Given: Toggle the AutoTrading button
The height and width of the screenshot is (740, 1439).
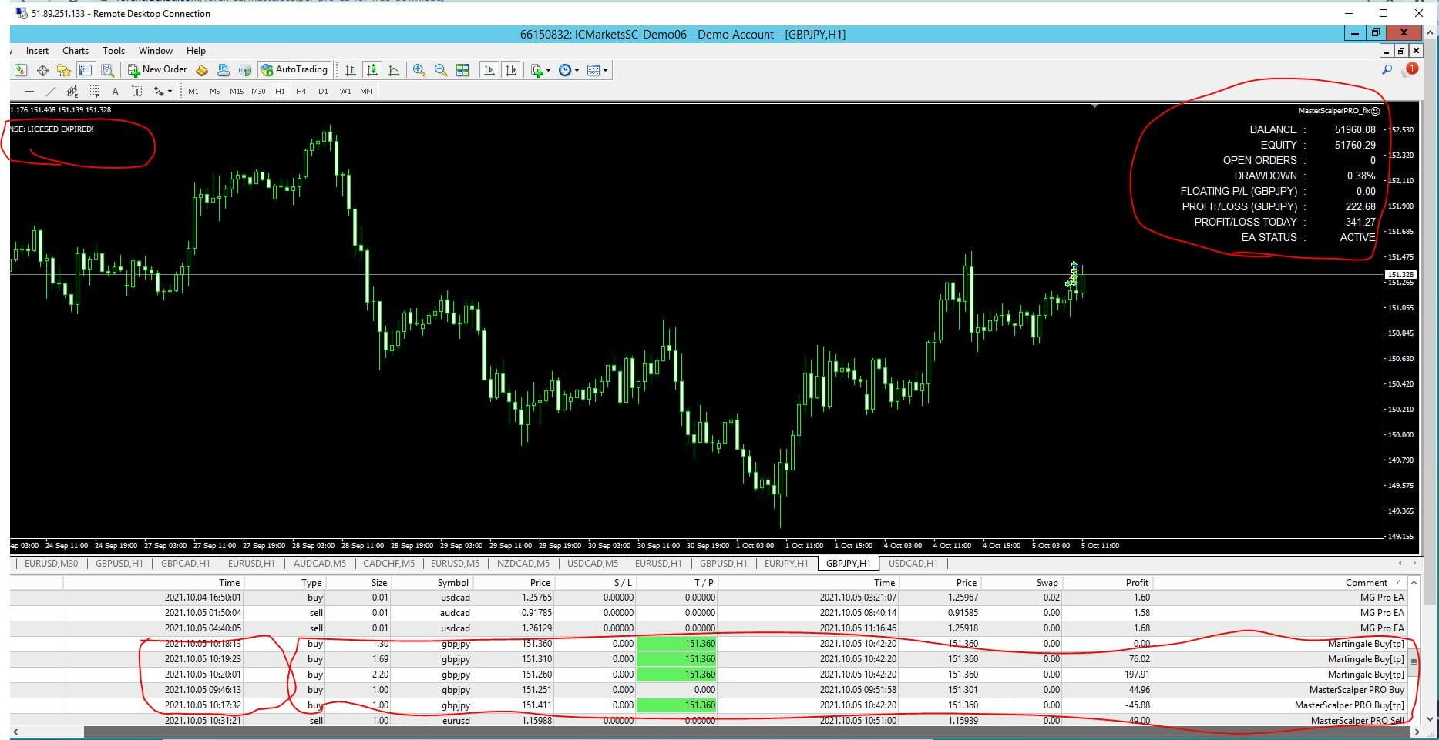Looking at the screenshot, I should pyautogui.click(x=294, y=69).
